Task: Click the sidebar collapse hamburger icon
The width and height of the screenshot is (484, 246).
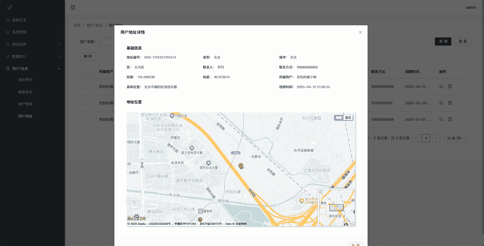Action: point(73,7)
